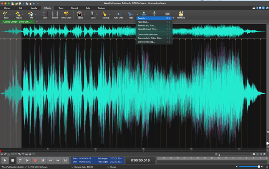Click the Twitter share icon
This screenshot has width=269, height=169.
[x=260, y=8]
